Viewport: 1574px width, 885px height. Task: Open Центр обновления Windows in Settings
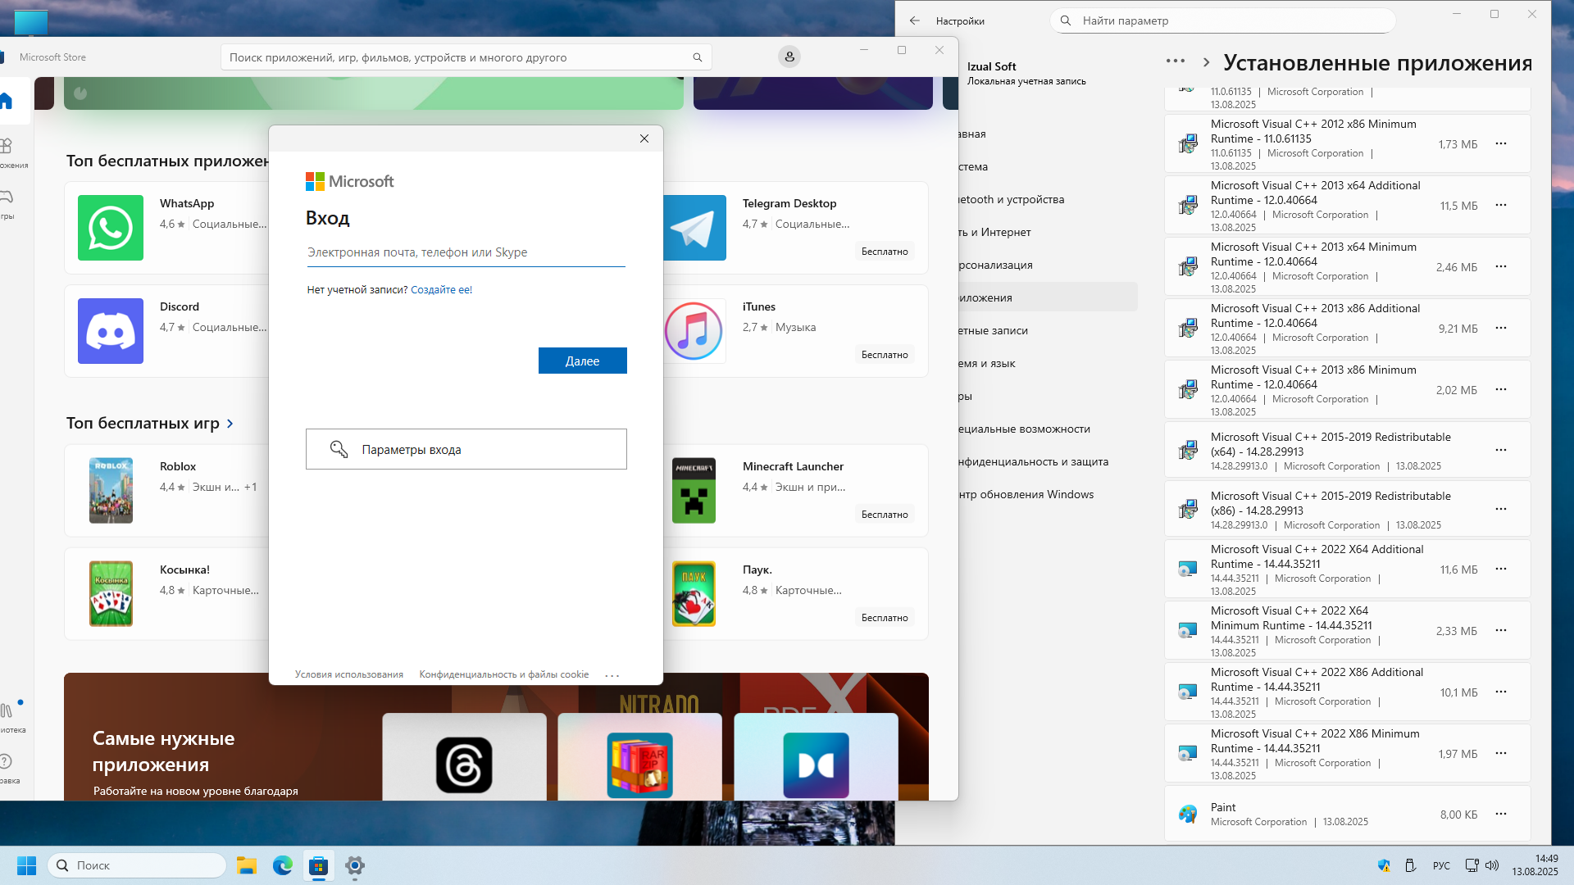[1048, 494]
